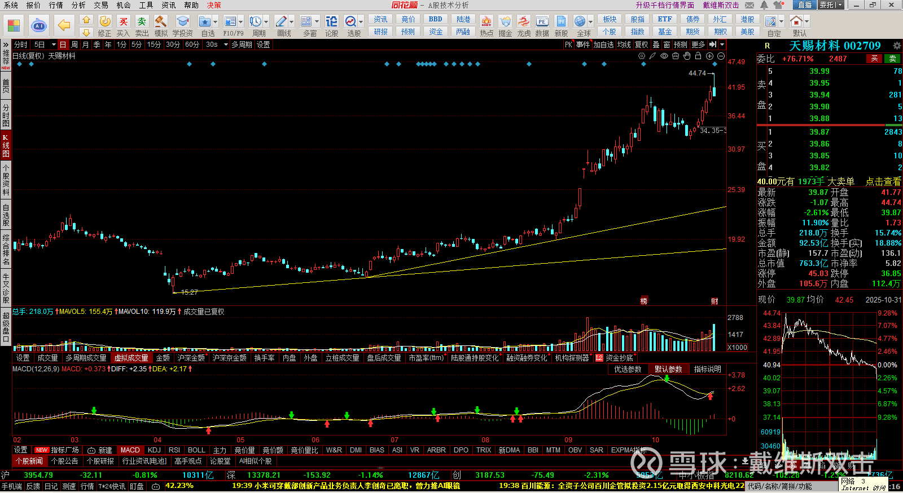
Task: Toggle the 事件 events display
Action: 583,45
